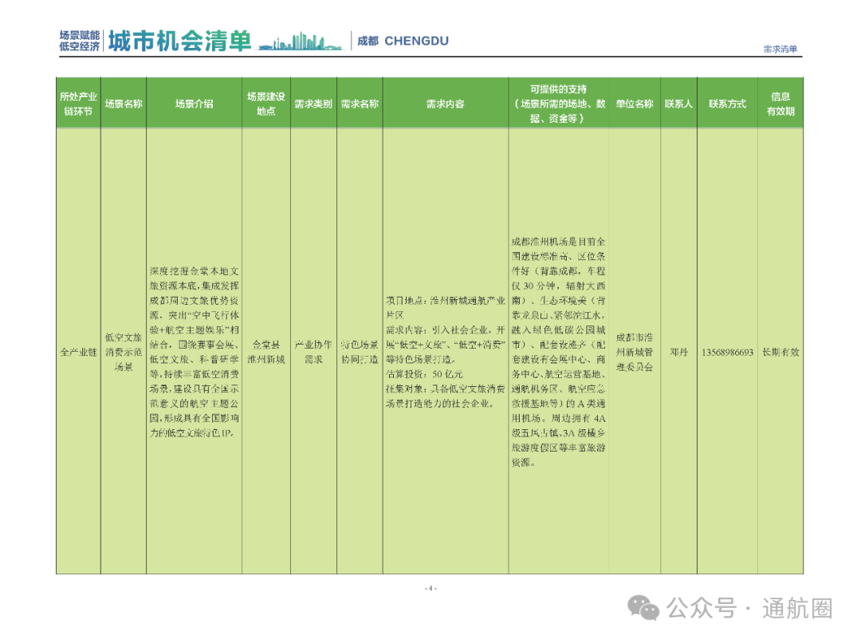Select the 需求名称 column header
Screen dimensions: 861x643
tap(360, 104)
